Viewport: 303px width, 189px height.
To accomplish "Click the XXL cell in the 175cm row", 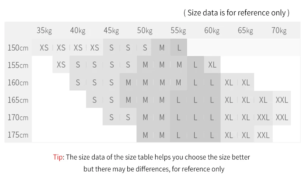I will (x=263, y=135).
